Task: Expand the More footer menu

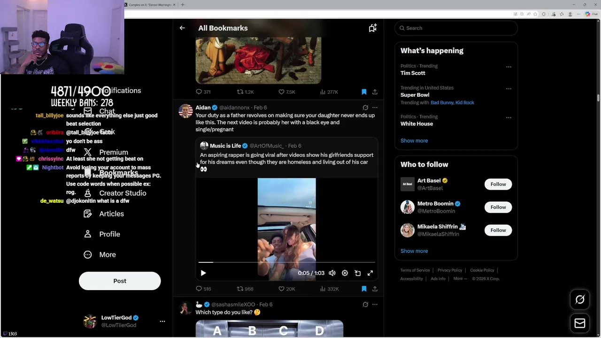Action: pos(460,278)
